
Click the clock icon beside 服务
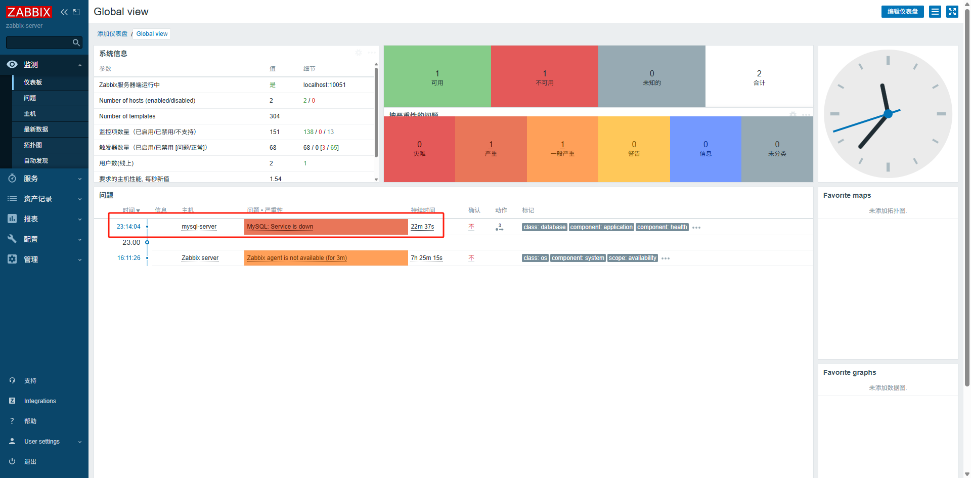point(12,178)
